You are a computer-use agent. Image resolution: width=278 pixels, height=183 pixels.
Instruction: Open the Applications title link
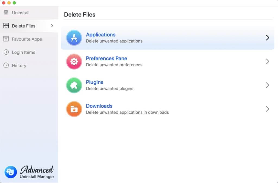101,35
